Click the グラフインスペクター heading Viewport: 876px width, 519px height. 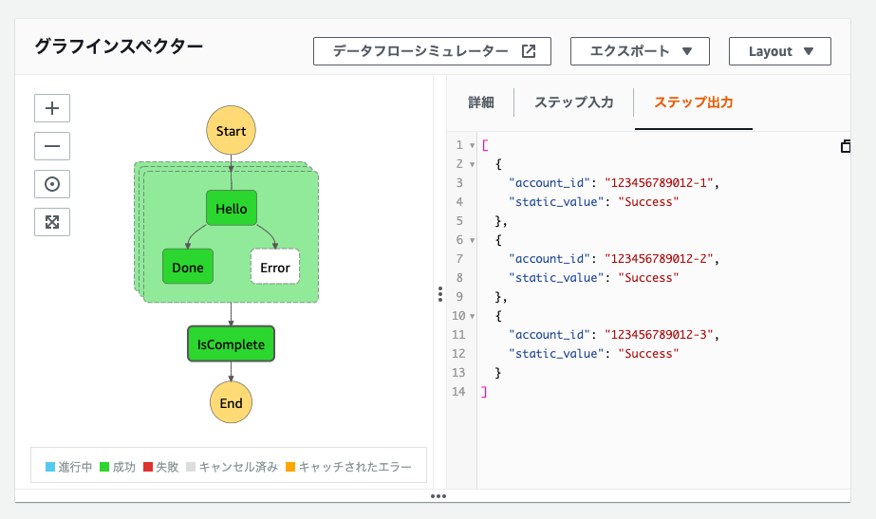coord(119,46)
